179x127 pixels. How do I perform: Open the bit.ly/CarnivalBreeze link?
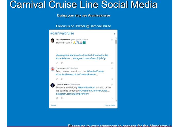[x=86, y=75]
